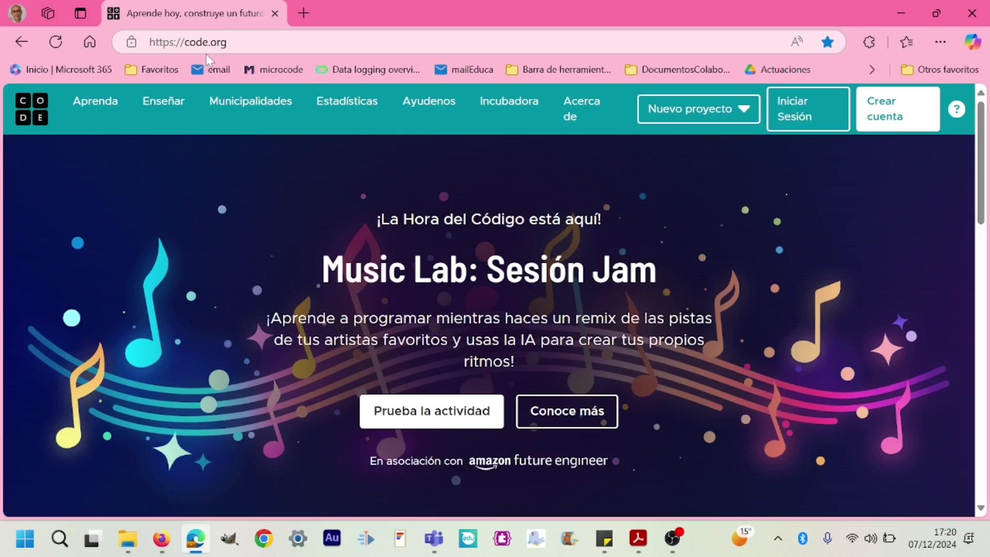The image size is (990, 557).
Task: Open the browser extensions icon
Action: point(869,42)
